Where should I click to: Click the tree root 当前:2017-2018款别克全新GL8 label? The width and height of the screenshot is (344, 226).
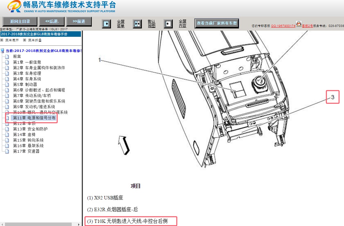(44, 51)
